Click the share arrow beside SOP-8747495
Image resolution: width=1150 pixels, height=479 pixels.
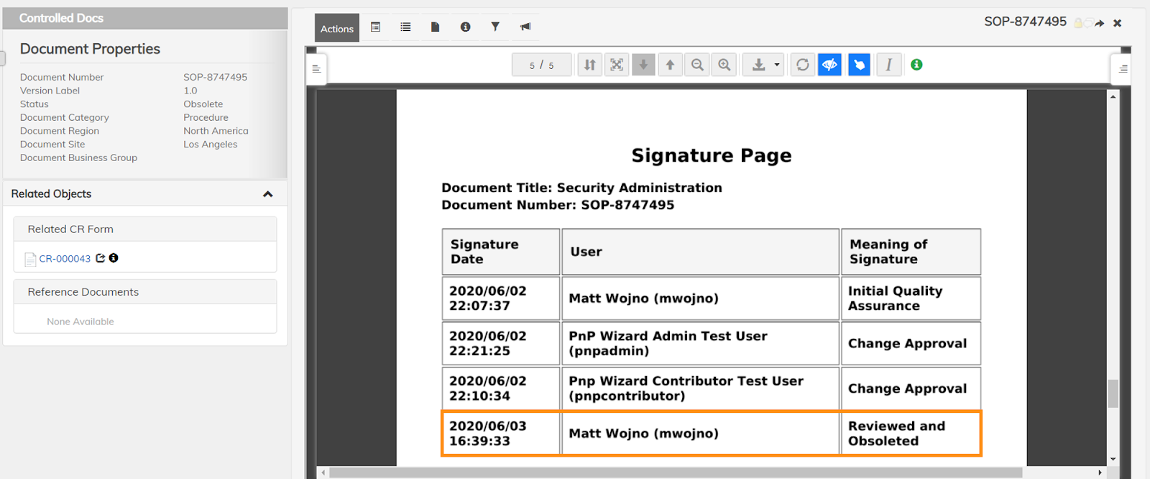click(x=1100, y=23)
